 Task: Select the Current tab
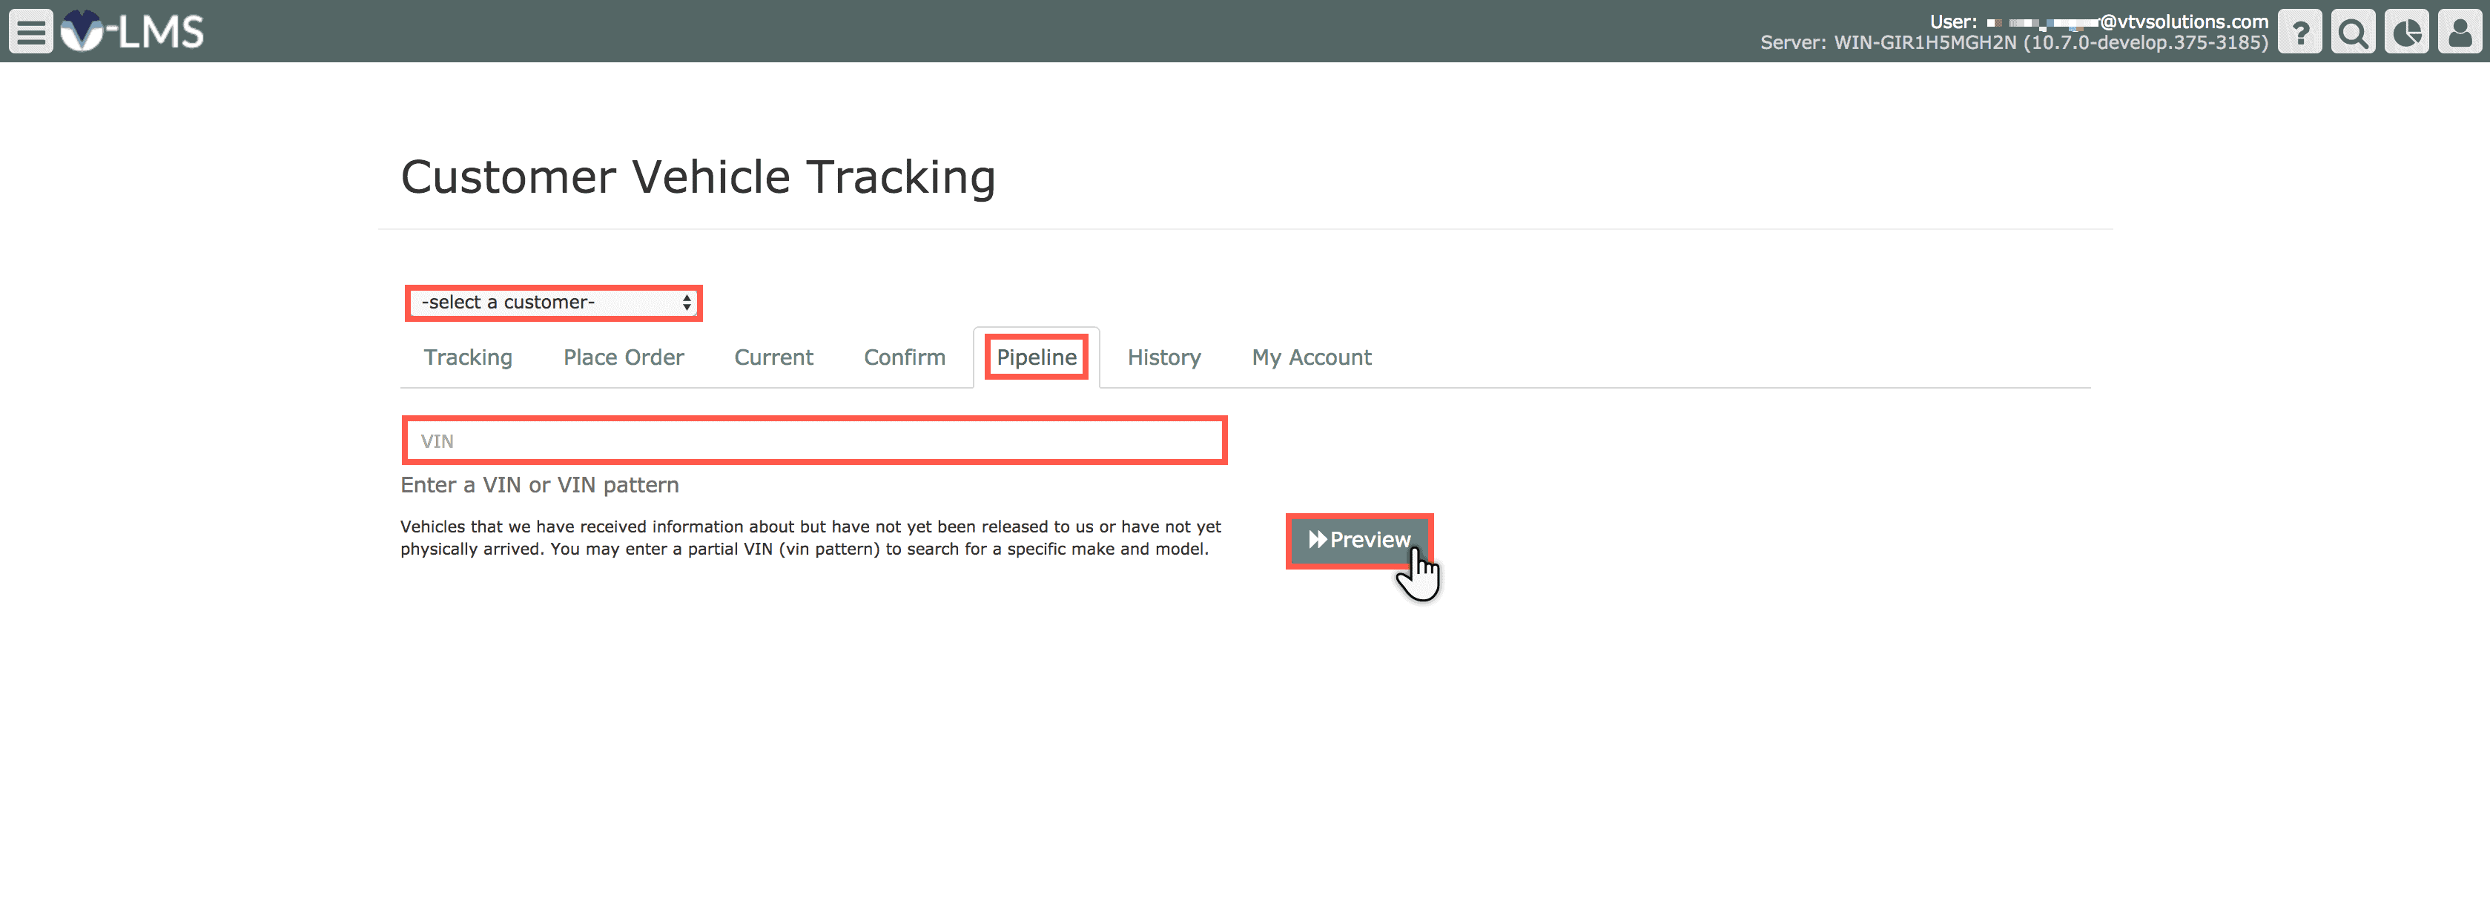(773, 357)
